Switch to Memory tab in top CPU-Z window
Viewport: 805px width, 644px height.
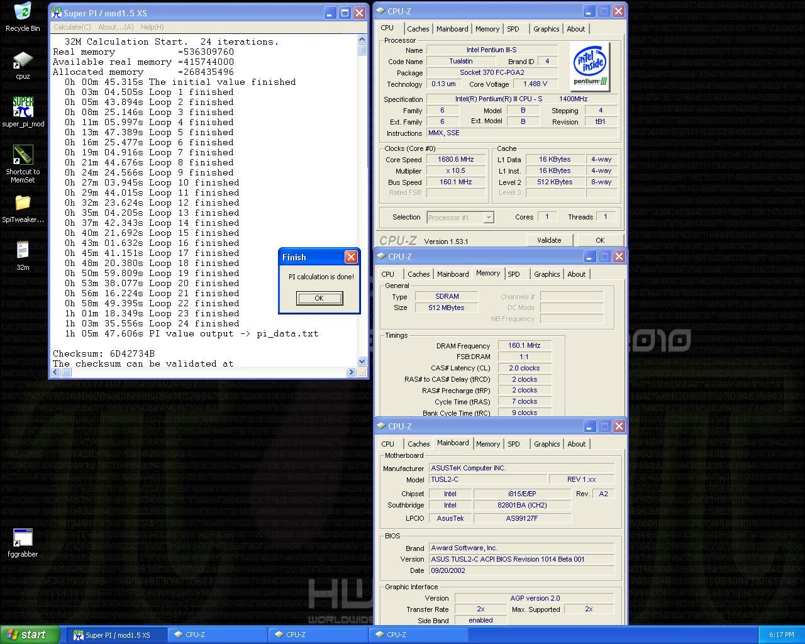point(487,29)
